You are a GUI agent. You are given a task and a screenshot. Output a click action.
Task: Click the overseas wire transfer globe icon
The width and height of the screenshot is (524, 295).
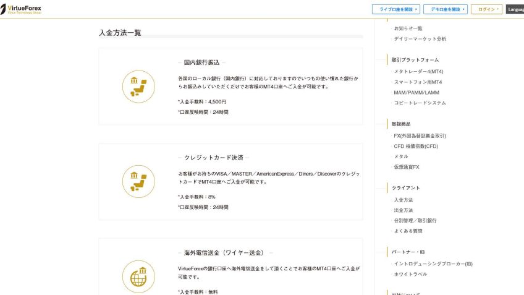coord(138,276)
